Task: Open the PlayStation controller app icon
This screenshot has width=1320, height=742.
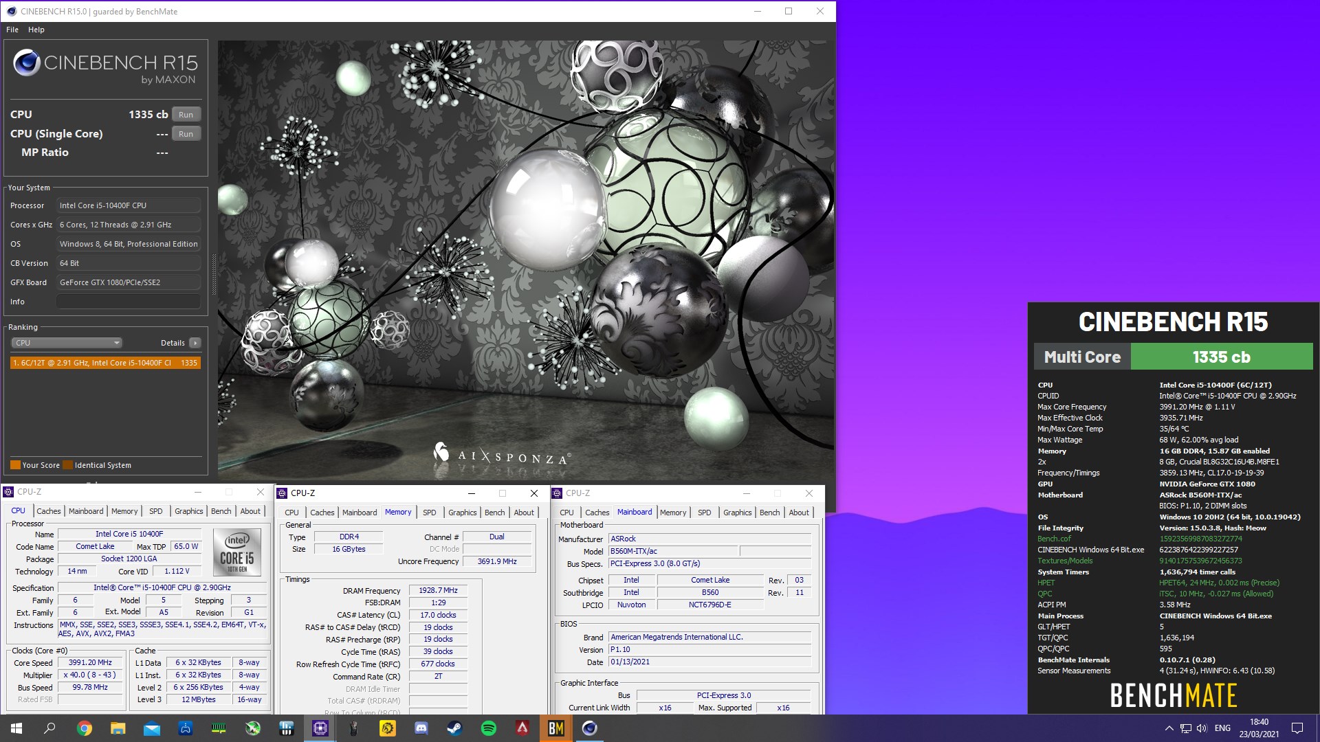Action: pyautogui.click(x=185, y=728)
